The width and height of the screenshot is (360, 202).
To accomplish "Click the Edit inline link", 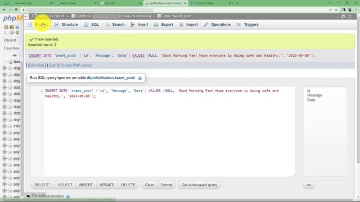I will pyautogui.click(x=36, y=65).
